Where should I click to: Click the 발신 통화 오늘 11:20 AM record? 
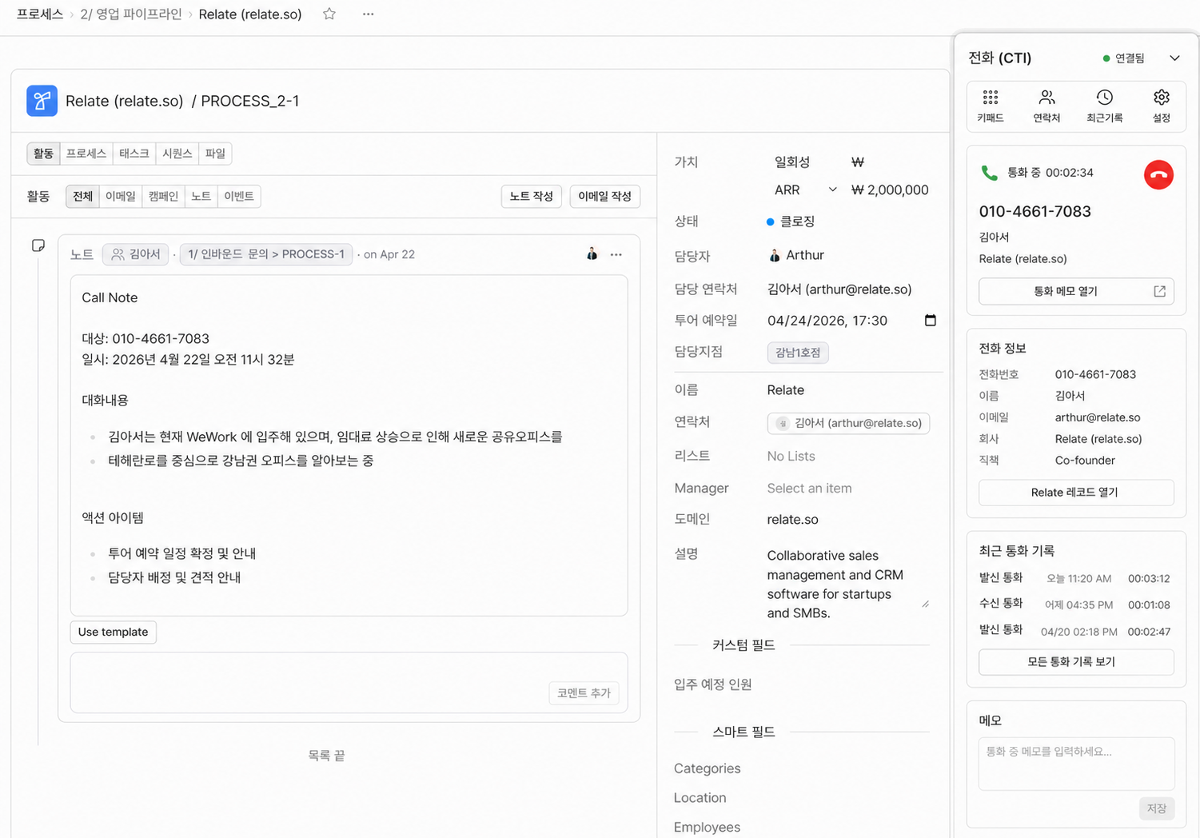pos(1074,578)
